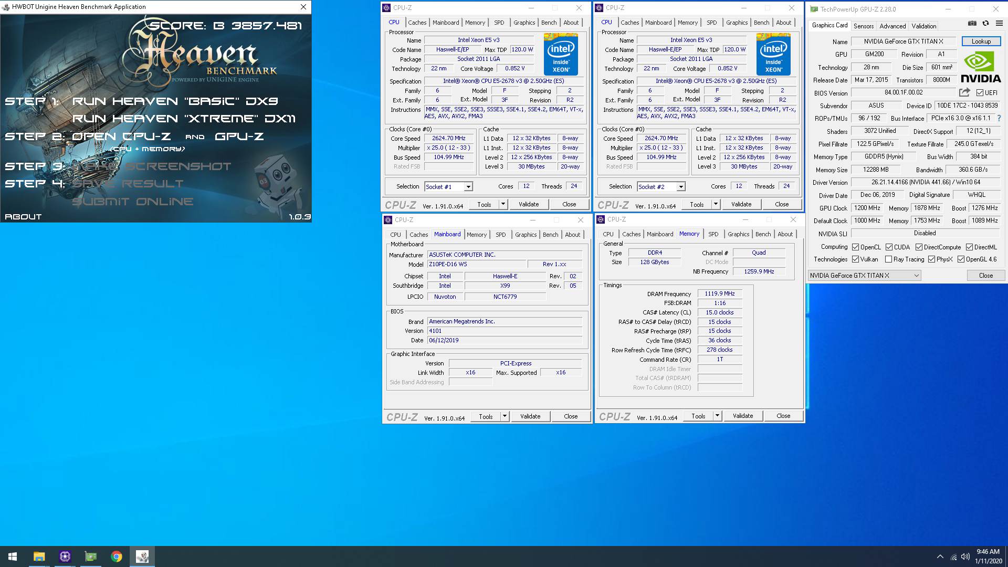
Task: Expand Tools arrow in Socket #2 CPU-Z
Action: point(716,204)
